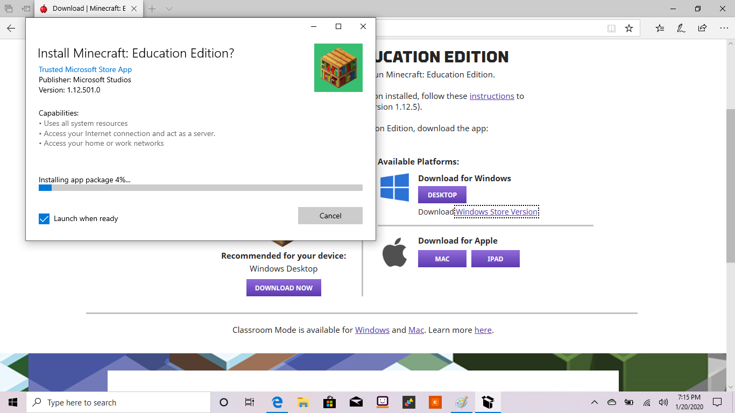Click the Add notes pen icon
Image resolution: width=735 pixels, height=413 pixels.
[x=681, y=28]
